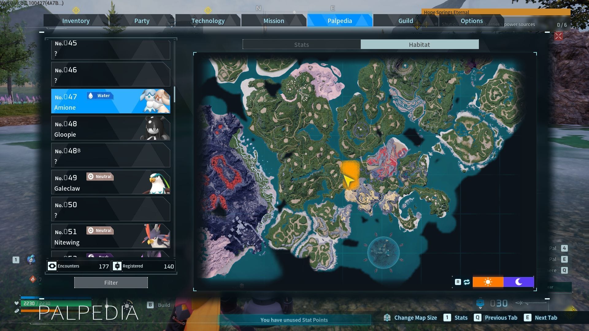589x331 pixels.
Task: Open the Options tab
Action: 472,21
